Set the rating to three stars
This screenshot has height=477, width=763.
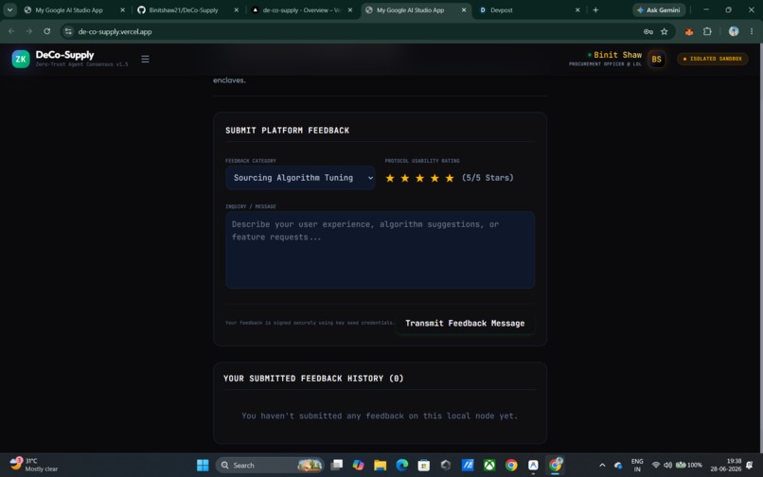tap(420, 178)
